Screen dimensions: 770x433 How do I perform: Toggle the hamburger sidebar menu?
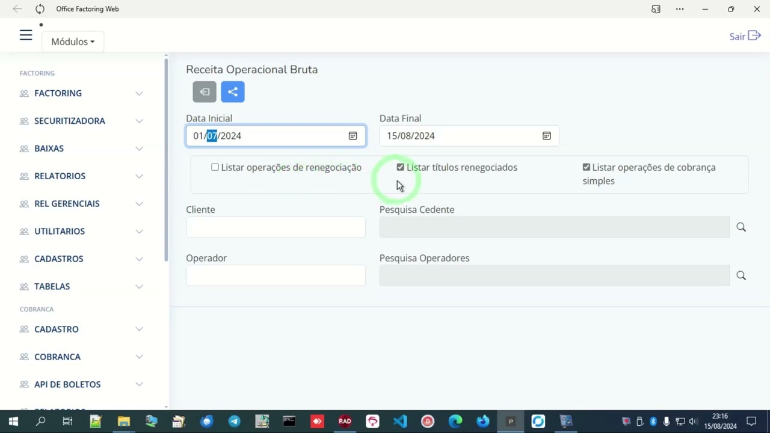(26, 35)
